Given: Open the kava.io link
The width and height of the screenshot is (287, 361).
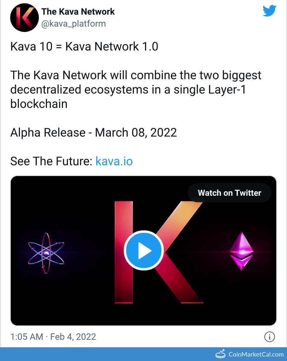Looking at the screenshot, I should [114, 161].
